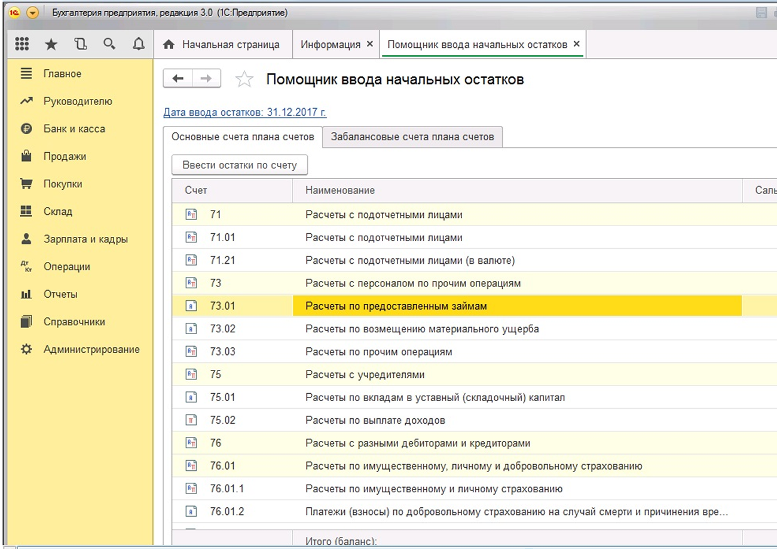
Task: Open the 1C main menu dropdown arrow
Action: coord(32,13)
